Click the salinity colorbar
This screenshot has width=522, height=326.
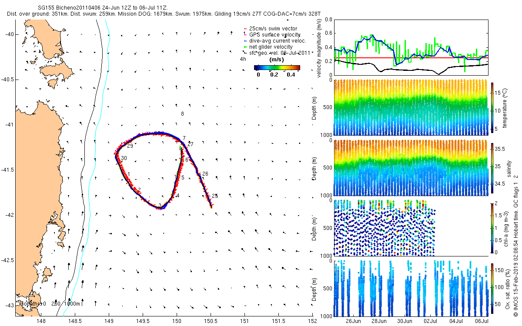pos(492,167)
